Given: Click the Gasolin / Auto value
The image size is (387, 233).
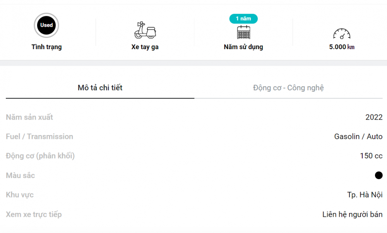Looking at the screenshot, I should (x=358, y=137).
